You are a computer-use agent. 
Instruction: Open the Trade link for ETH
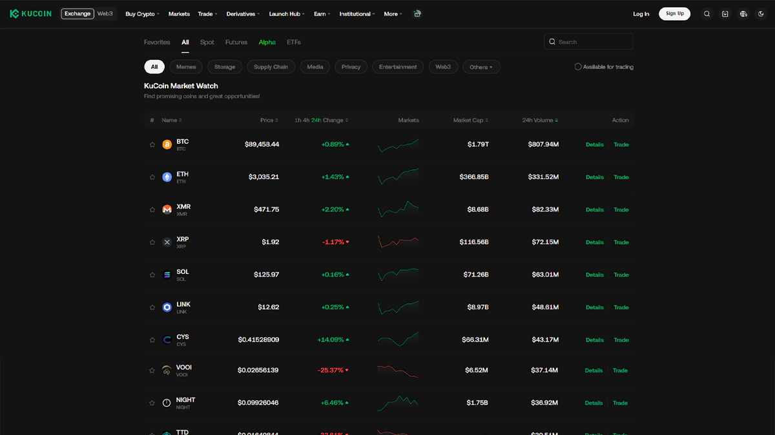pos(621,177)
